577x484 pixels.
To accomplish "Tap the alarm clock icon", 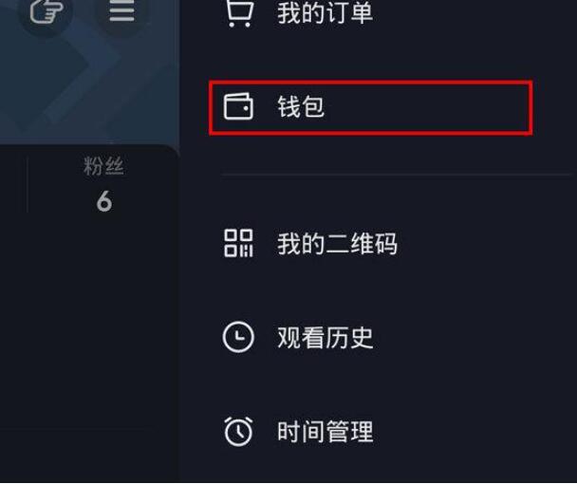I will coord(238,431).
